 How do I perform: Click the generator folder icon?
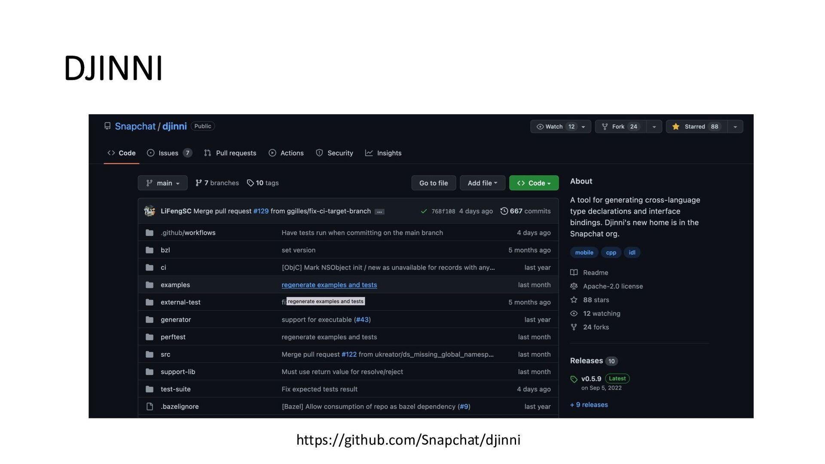pyautogui.click(x=150, y=320)
